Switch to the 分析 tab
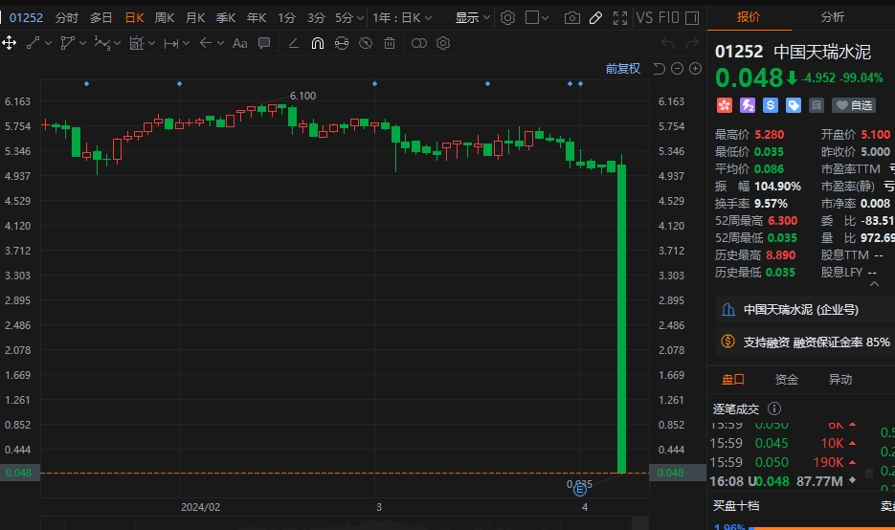The height and width of the screenshot is (530, 895). [832, 16]
